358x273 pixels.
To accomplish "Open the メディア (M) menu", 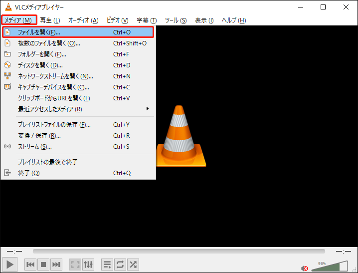I will (x=19, y=20).
